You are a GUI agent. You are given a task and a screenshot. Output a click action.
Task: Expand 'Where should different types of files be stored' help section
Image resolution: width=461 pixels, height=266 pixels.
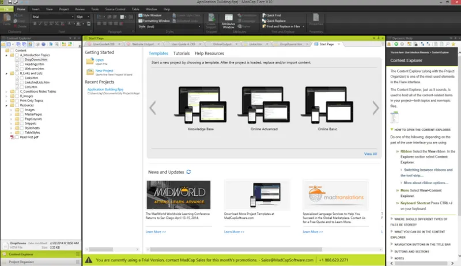tap(419, 222)
